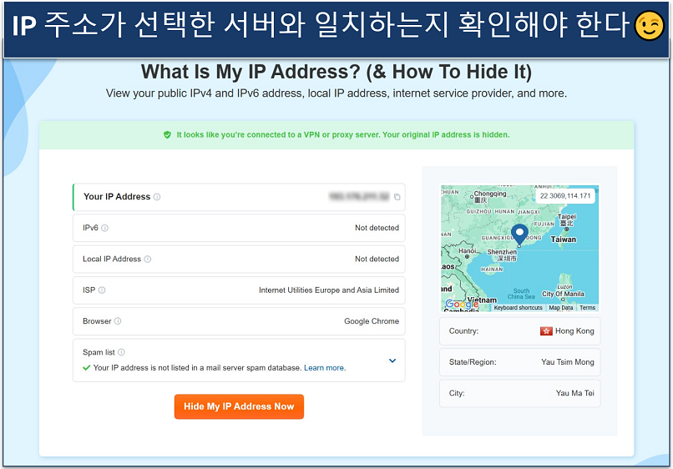673x469 pixels.
Task: Click Taiwan label on the map
Action: [564, 239]
